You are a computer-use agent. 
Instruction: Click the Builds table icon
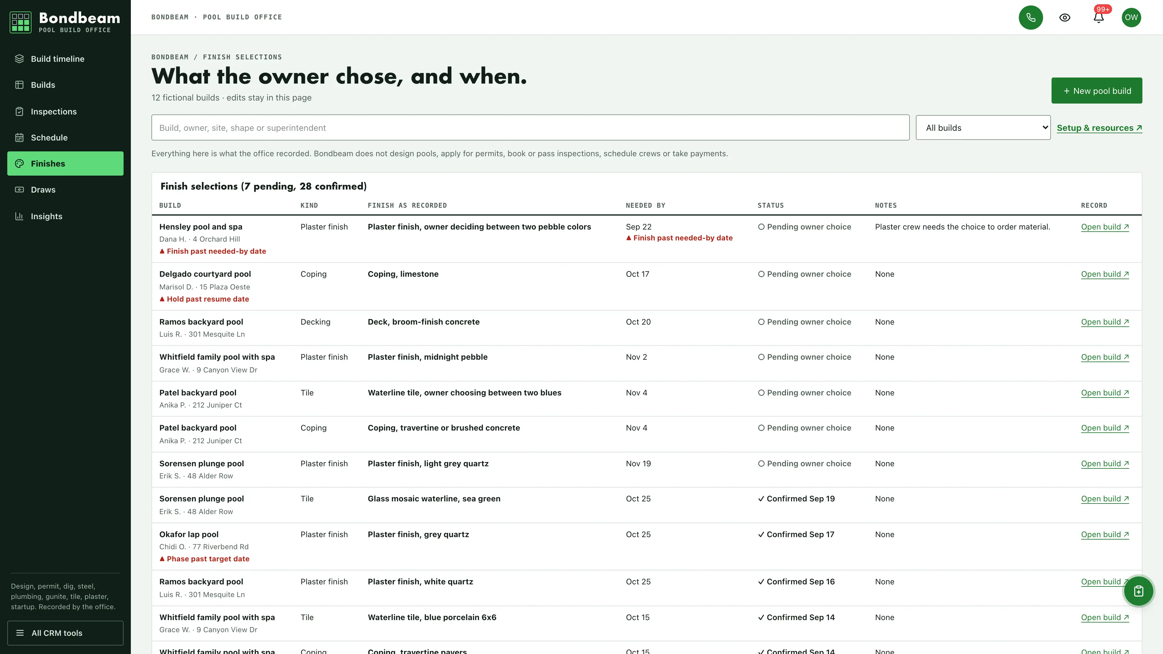[x=19, y=85]
